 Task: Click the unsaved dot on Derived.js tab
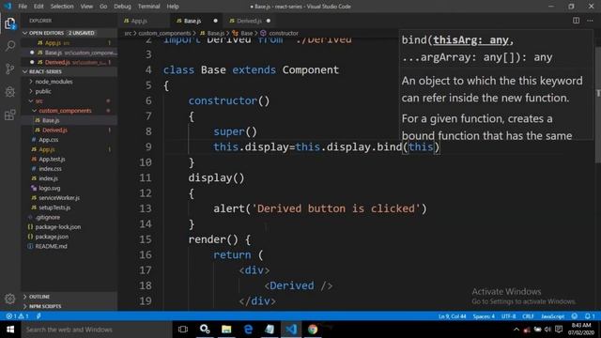point(269,21)
